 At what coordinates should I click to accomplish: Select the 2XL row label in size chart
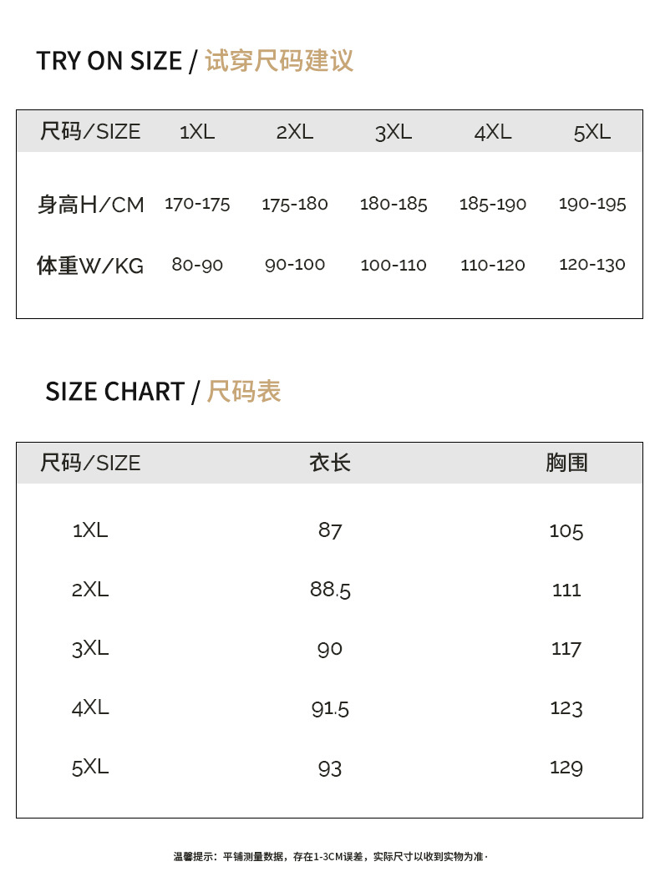click(90, 590)
